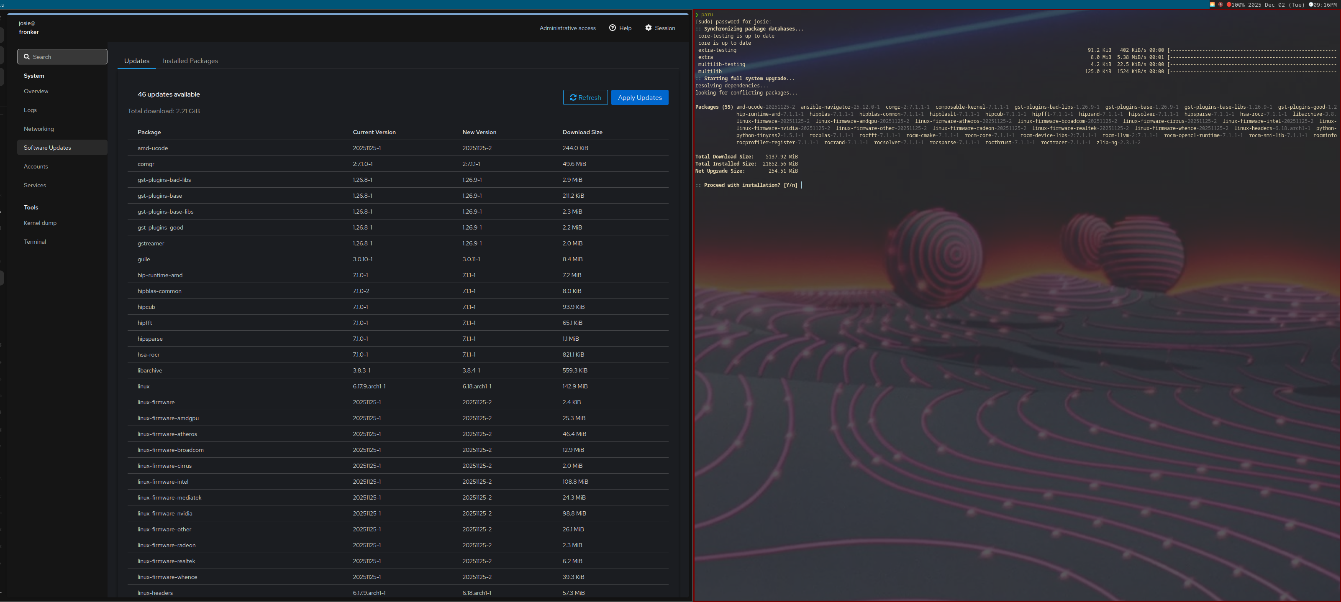Click the magnifier icon in Search box
The height and width of the screenshot is (602, 1341).
[x=26, y=57]
